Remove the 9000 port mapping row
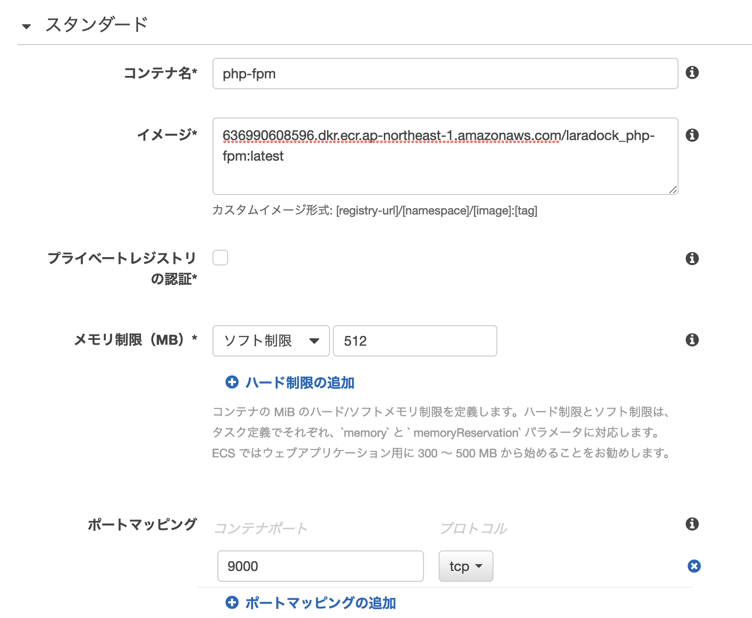Viewport: 752px width, 618px height. 694,566
